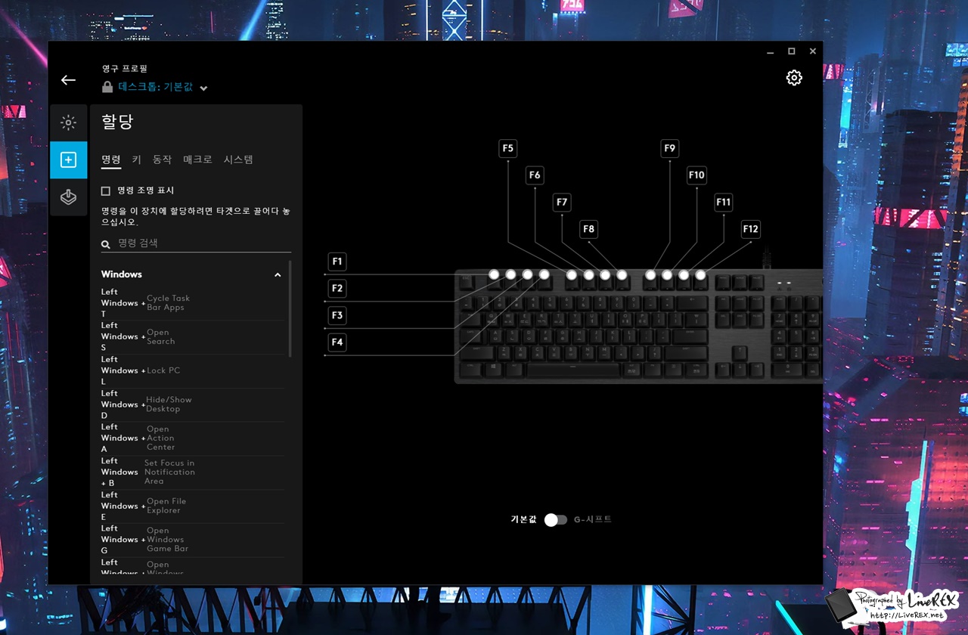This screenshot has width=968, height=635.
Task: Select Open Windows Game Bar command
Action: (193, 540)
